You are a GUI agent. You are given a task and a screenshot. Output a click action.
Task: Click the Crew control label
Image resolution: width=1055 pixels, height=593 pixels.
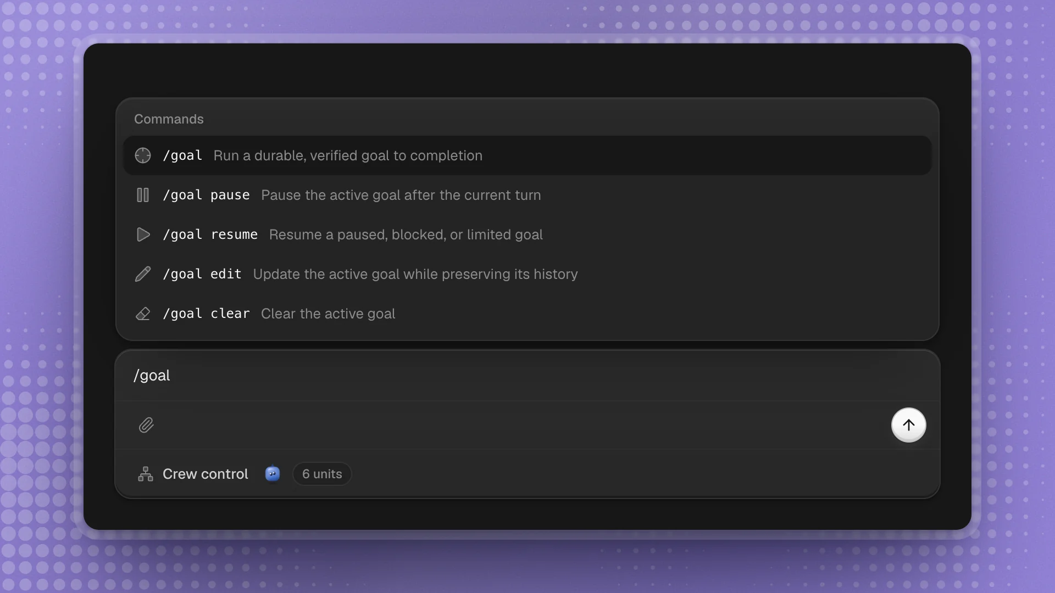pyautogui.click(x=206, y=474)
